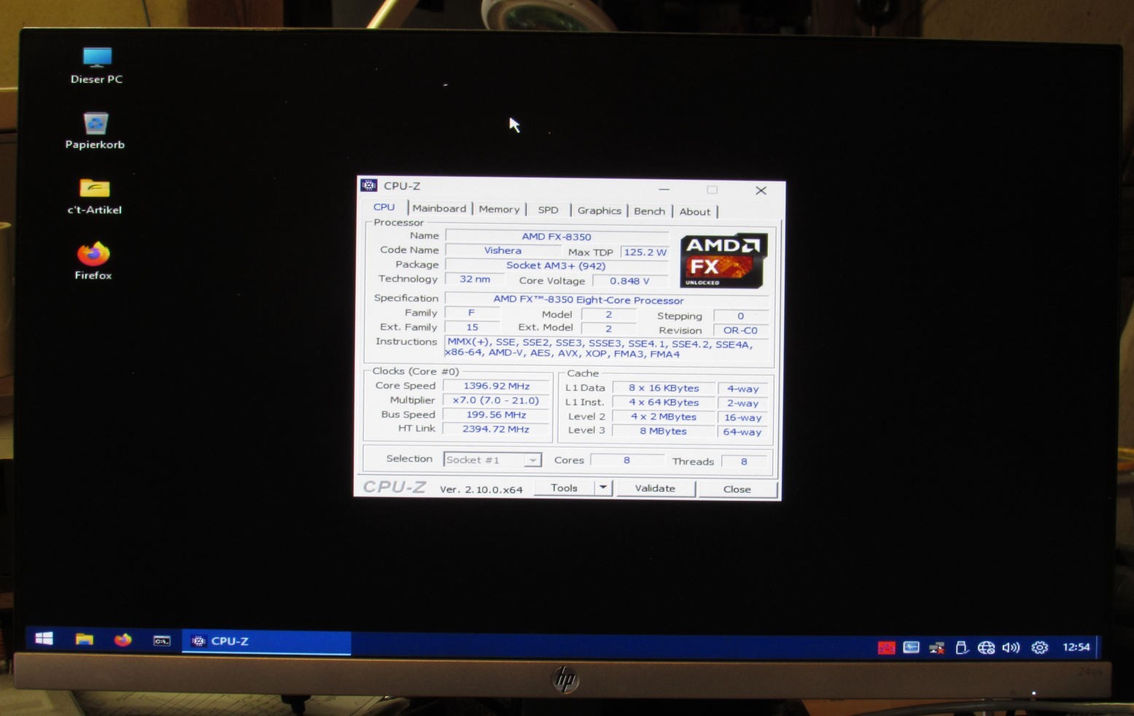1134x716 pixels.
Task: Click the Threads count value
Action: (744, 462)
